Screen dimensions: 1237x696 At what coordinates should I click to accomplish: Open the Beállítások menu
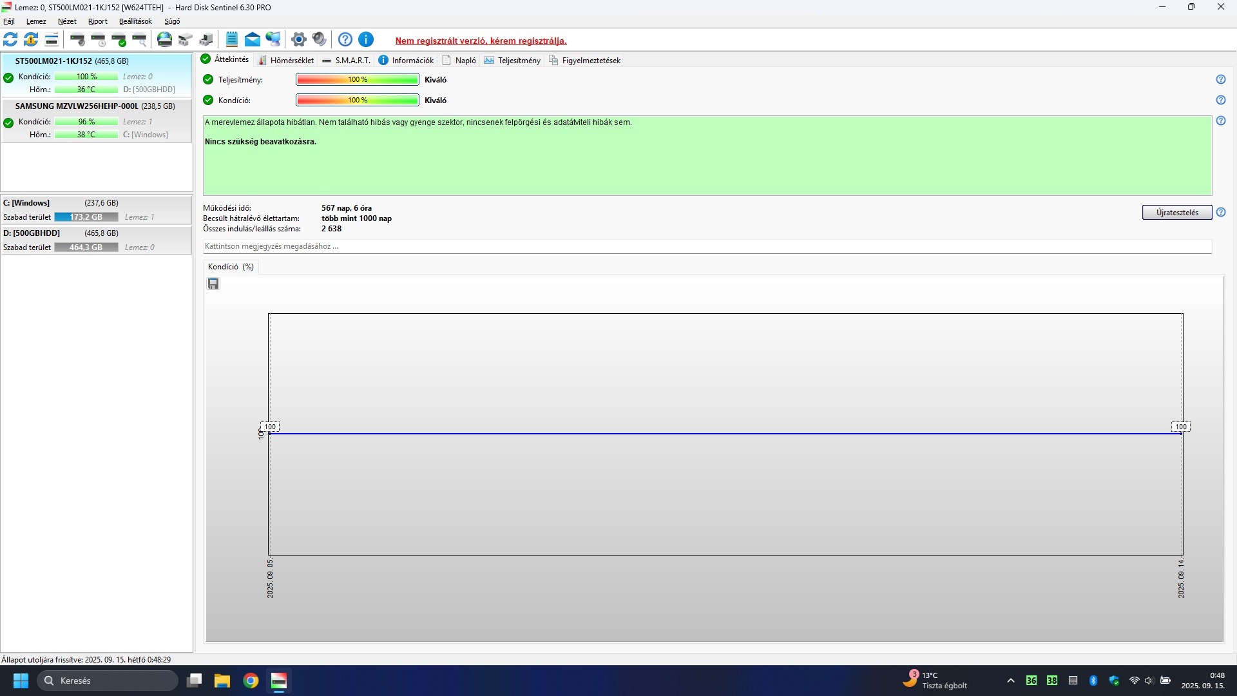(135, 21)
